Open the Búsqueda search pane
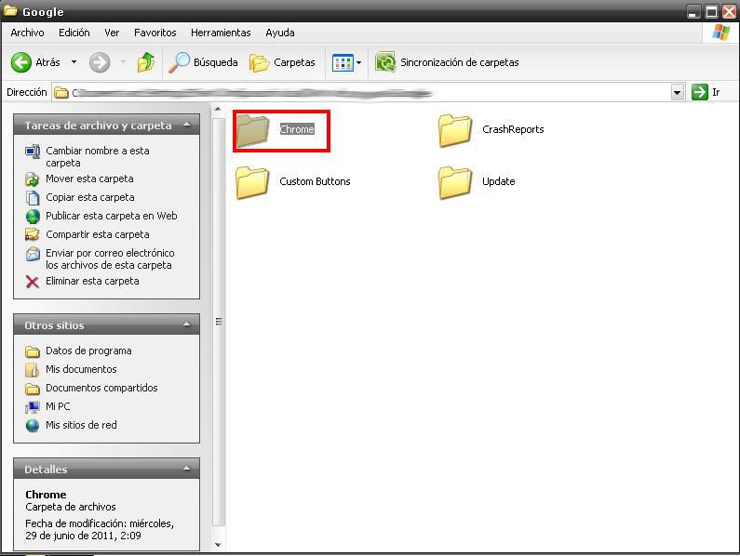Screen dimensions: 740x556 point(204,62)
